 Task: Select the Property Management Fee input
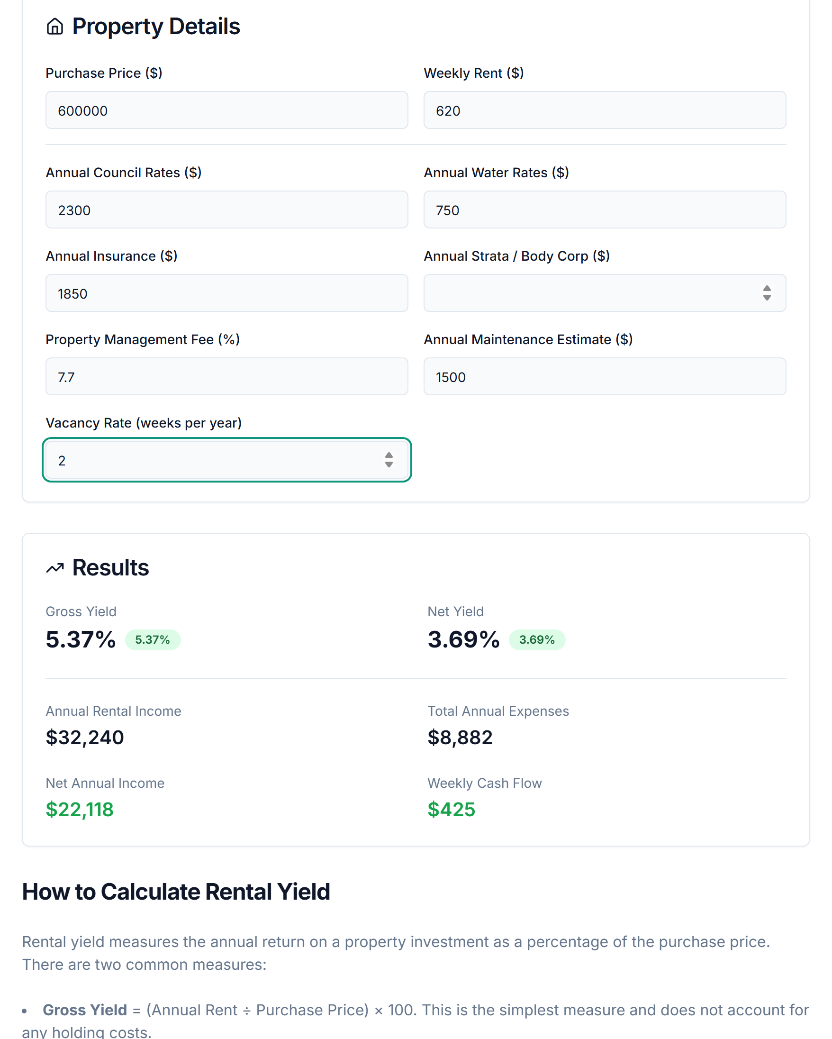226,376
